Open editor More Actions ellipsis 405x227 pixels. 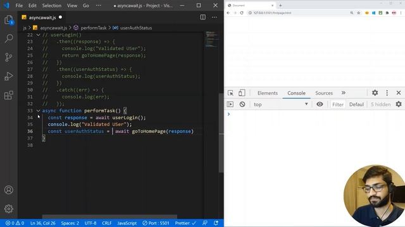(215, 17)
